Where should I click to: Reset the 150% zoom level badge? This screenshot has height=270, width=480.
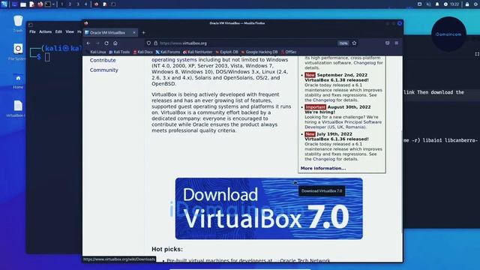pyautogui.click(x=343, y=43)
